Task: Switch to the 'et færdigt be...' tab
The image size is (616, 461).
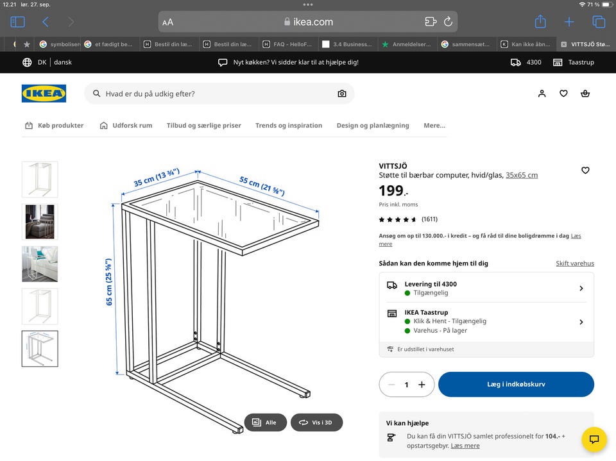Action: [x=111, y=44]
